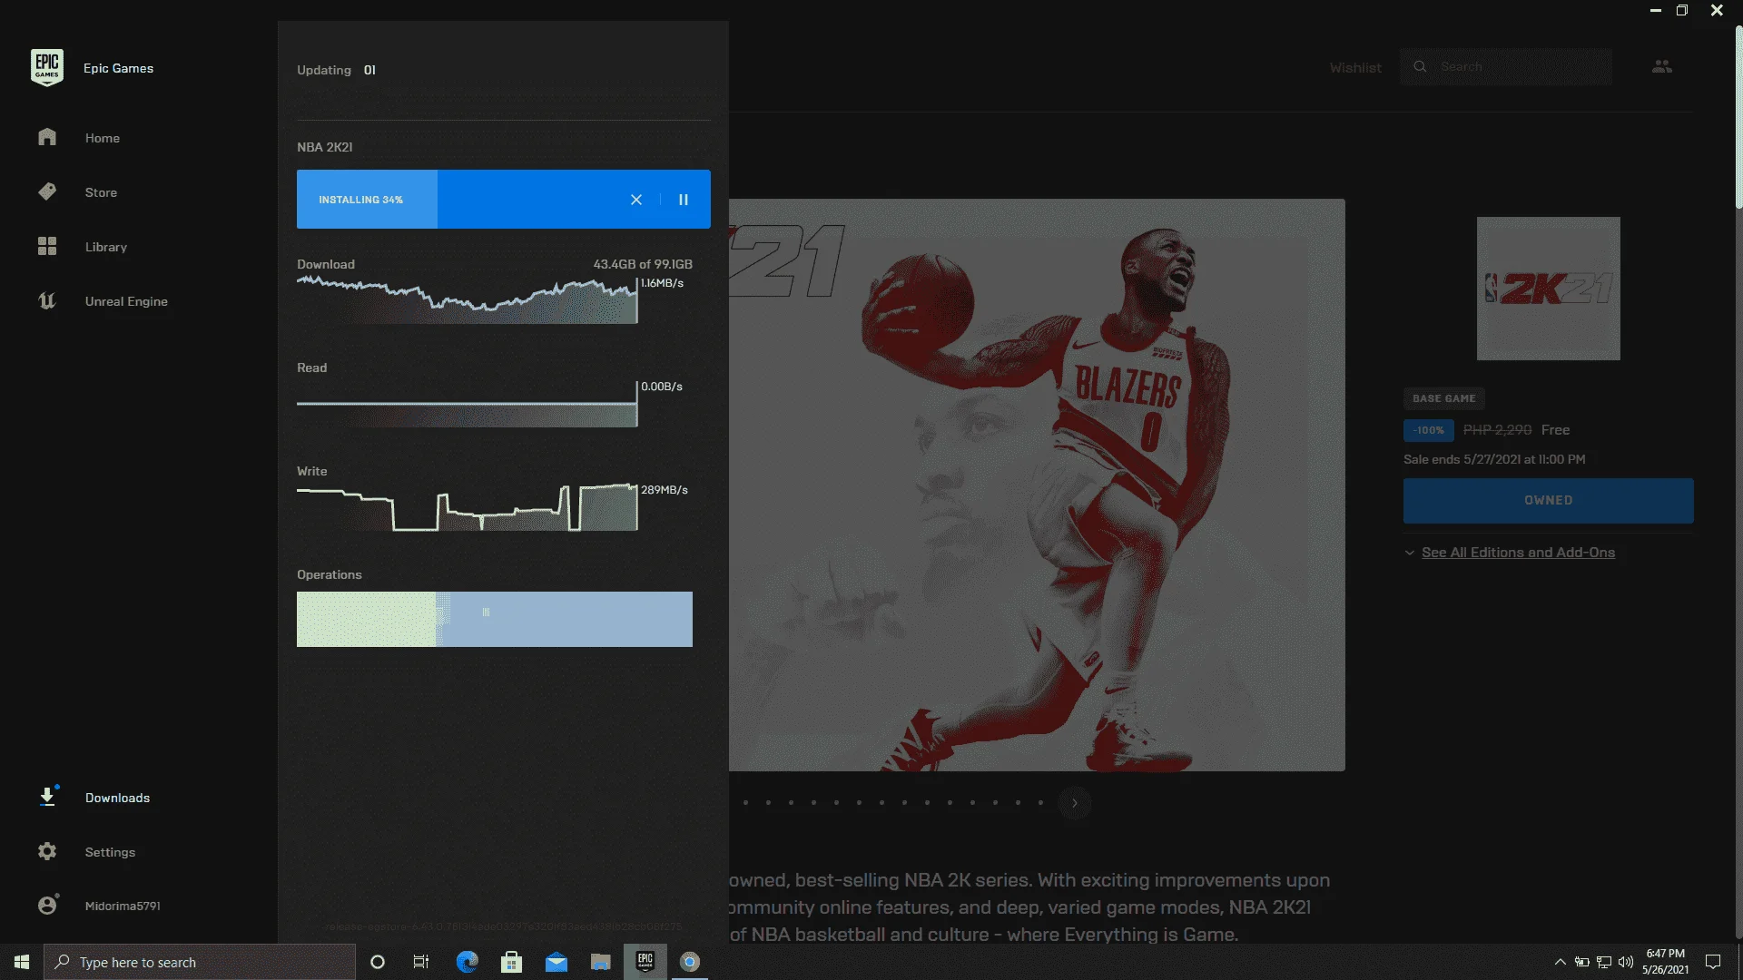Viewport: 1743px width, 980px height.
Task: Click the 289MB/s write speed value
Action: tap(665, 490)
